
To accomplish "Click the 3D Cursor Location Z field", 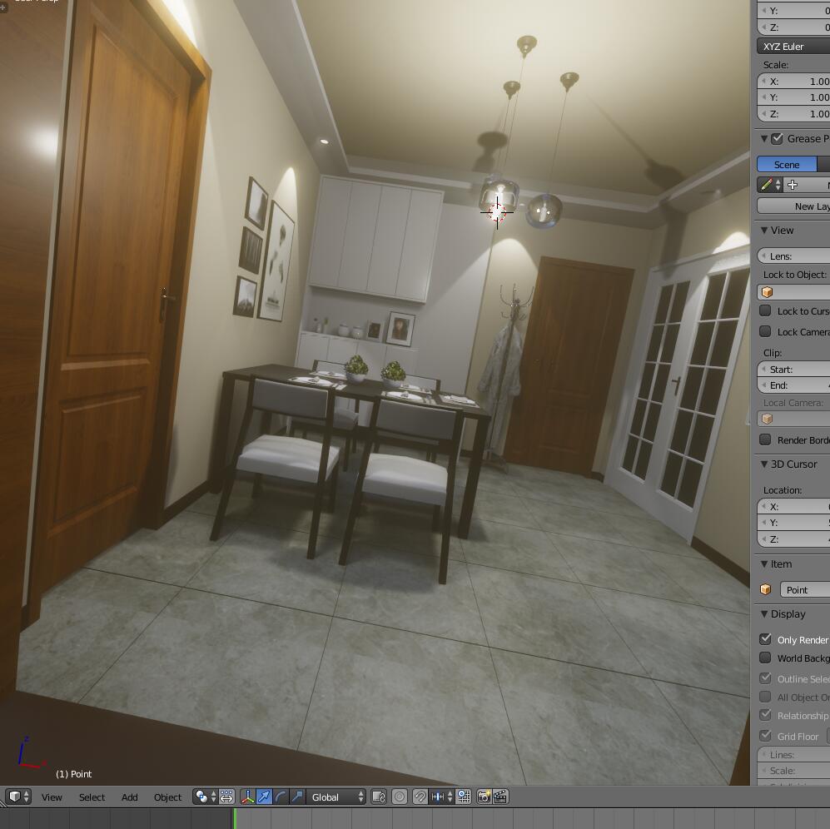I will tap(793, 539).
